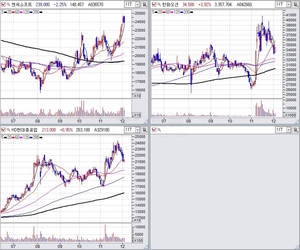The height and width of the screenshot is (250, 300).
Task: Toggle the HD현대중공업 panel checkbox
Action: 3,130
